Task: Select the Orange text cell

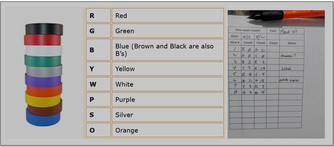Action: pos(168,130)
